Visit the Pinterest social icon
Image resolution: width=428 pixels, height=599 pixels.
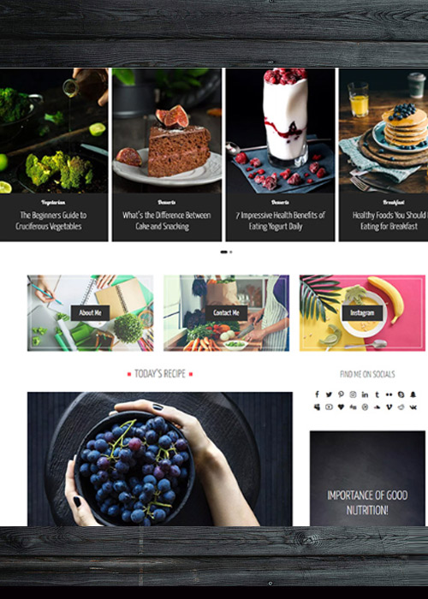(341, 394)
